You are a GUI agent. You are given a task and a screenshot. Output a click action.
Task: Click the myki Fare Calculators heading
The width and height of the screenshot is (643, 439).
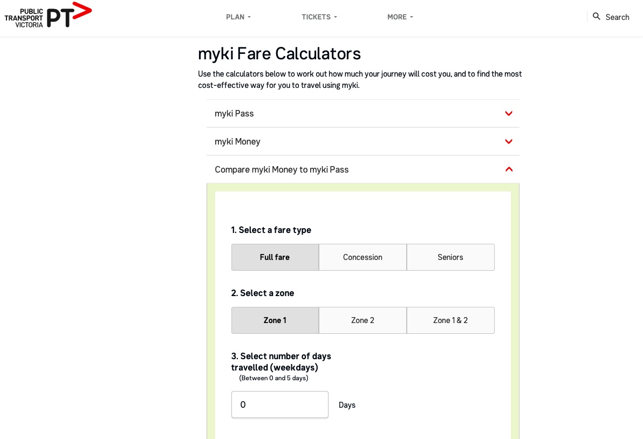pos(279,54)
